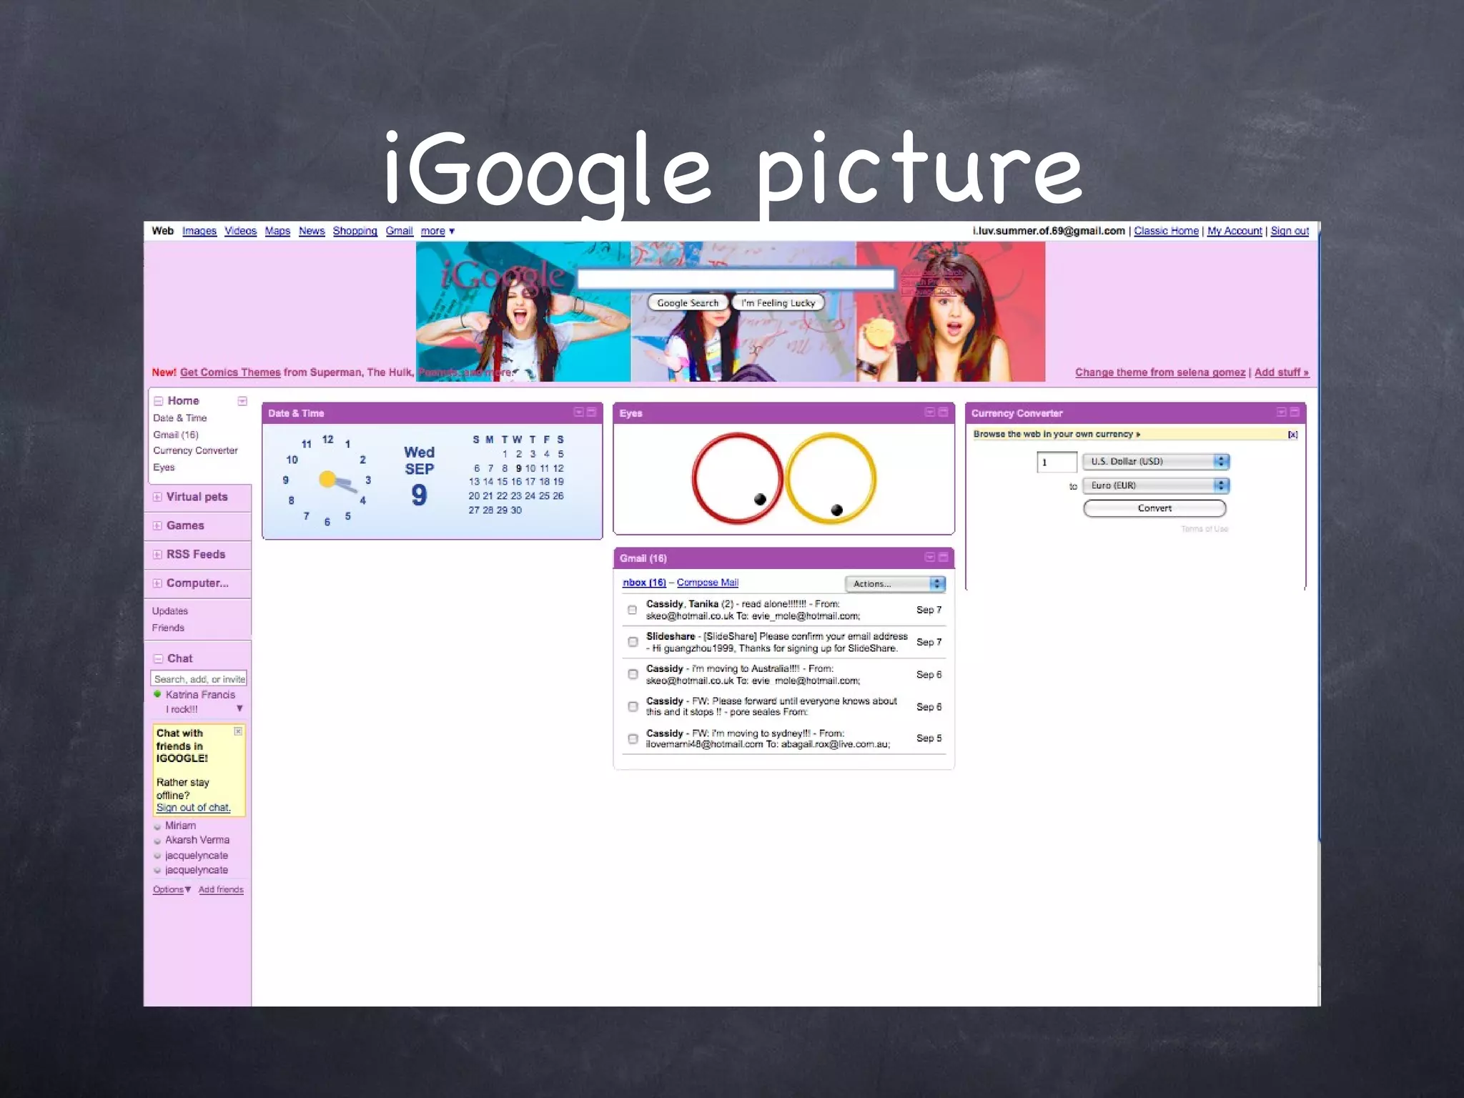Screen dimensions: 1464x1098
Task: Select the Please forward email checkbox
Action: click(x=633, y=706)
